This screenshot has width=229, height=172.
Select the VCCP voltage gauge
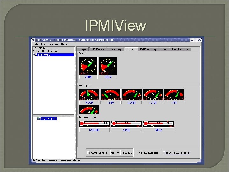tap(89, 94)
